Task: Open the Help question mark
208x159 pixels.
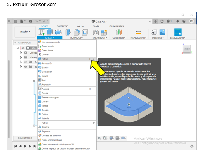Action: [x=184, y=21]
